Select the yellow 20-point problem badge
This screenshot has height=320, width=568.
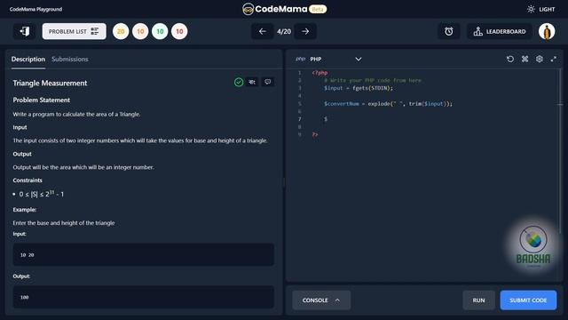(121, 32)
